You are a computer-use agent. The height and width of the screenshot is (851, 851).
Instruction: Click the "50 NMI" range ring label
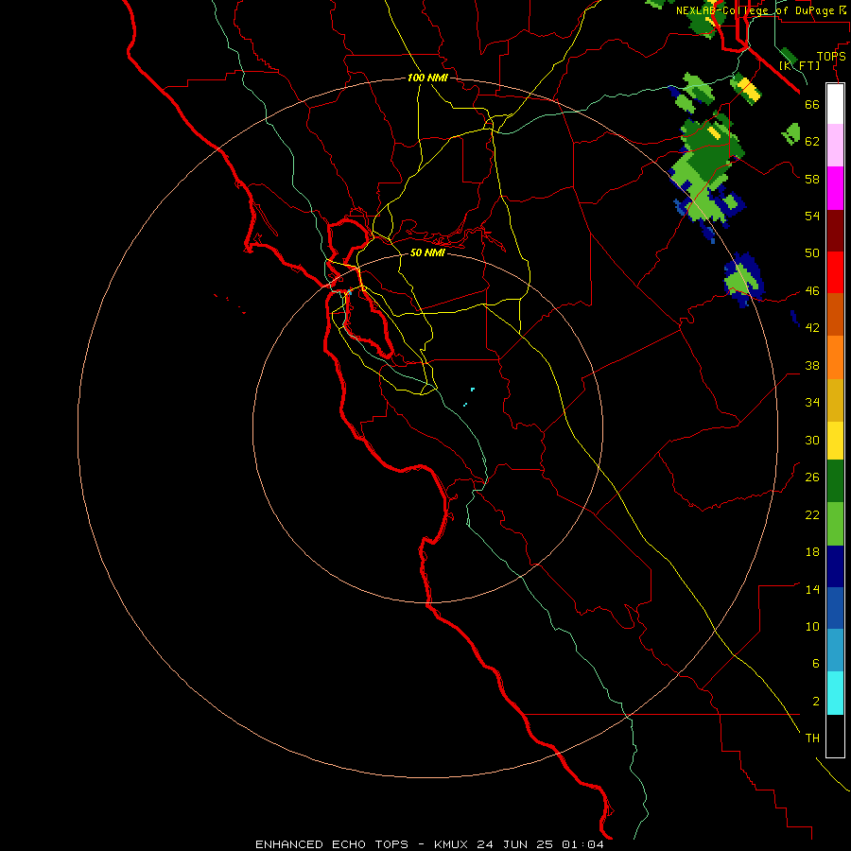[427, 252]
